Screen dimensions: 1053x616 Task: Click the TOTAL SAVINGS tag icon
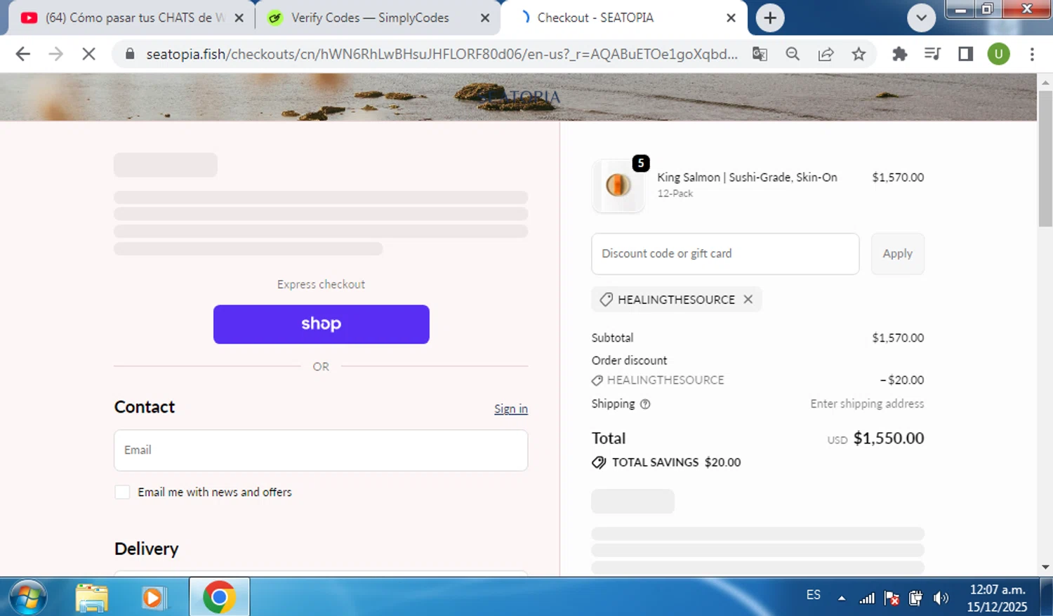(x=598, y=462)
